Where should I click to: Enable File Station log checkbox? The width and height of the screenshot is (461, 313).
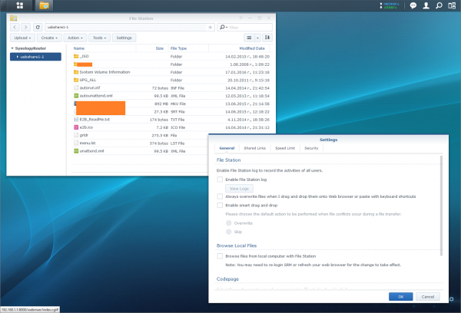point(220,180)
